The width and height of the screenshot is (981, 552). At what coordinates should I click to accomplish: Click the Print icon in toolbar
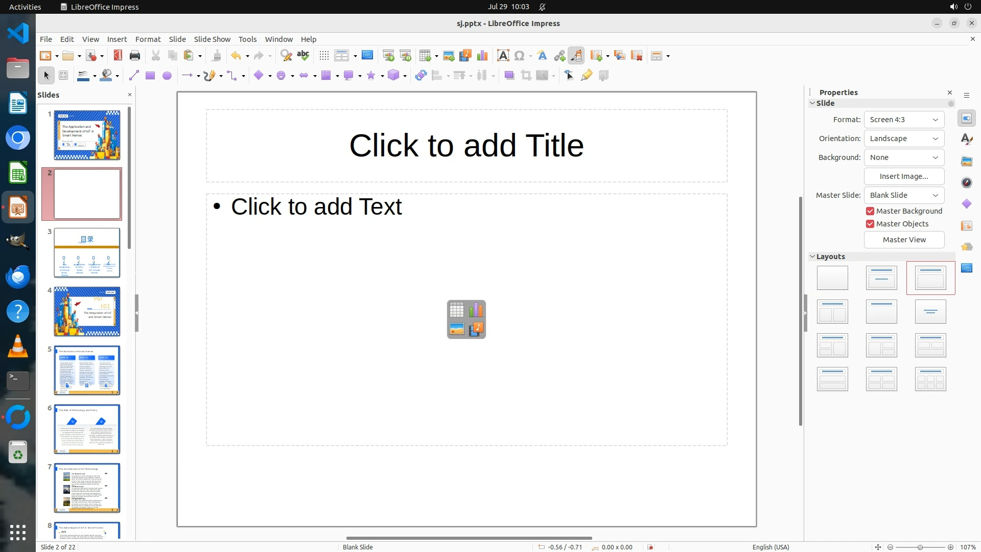pyautogui.click(x=135, y=56)
